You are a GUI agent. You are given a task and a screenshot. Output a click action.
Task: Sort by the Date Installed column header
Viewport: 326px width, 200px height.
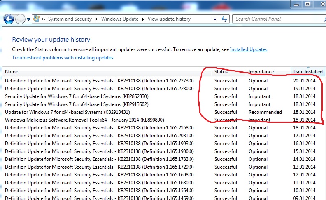pos(308,72)
